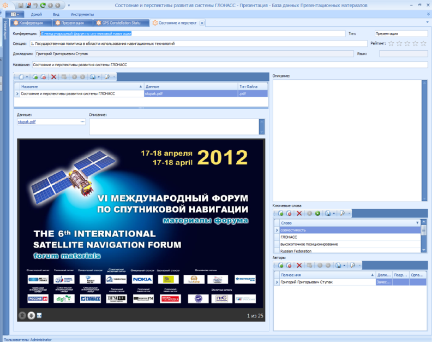The height and width of the screenshot is (342, 432).
Task: Click Export icon in Ключевые слова toolbar
Action: (328, 213)
